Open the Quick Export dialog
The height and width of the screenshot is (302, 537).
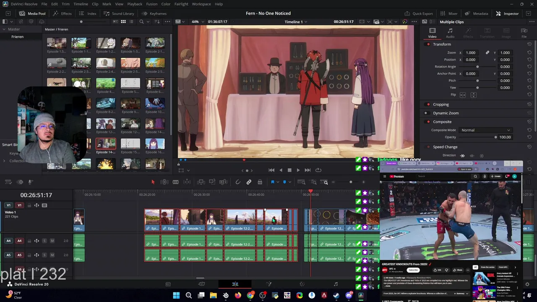tap(419, 13)
